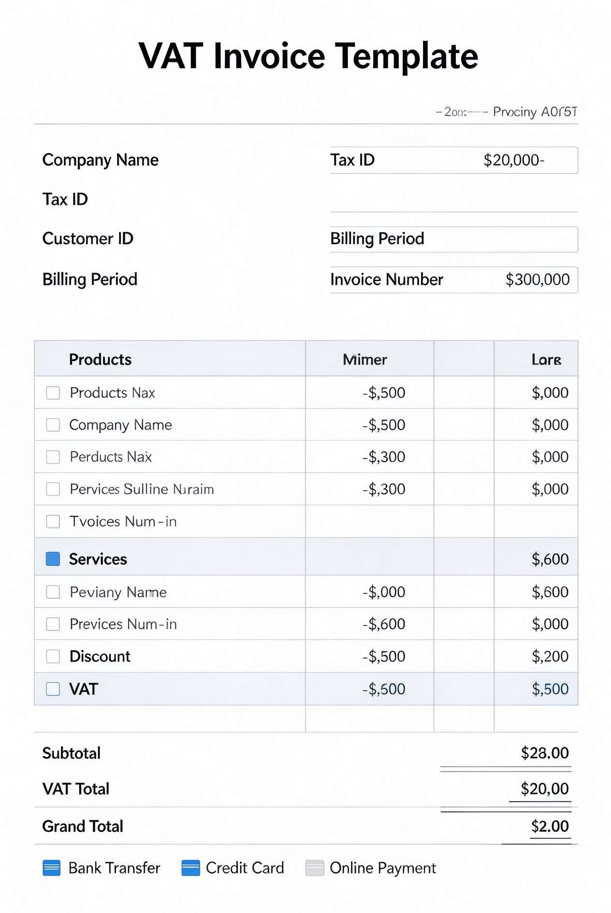611x913 pixels.
Task: Click the Discount row label
Action: click(100, 656)
